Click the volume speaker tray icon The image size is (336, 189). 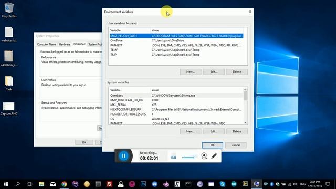click(x=295, y=184)
